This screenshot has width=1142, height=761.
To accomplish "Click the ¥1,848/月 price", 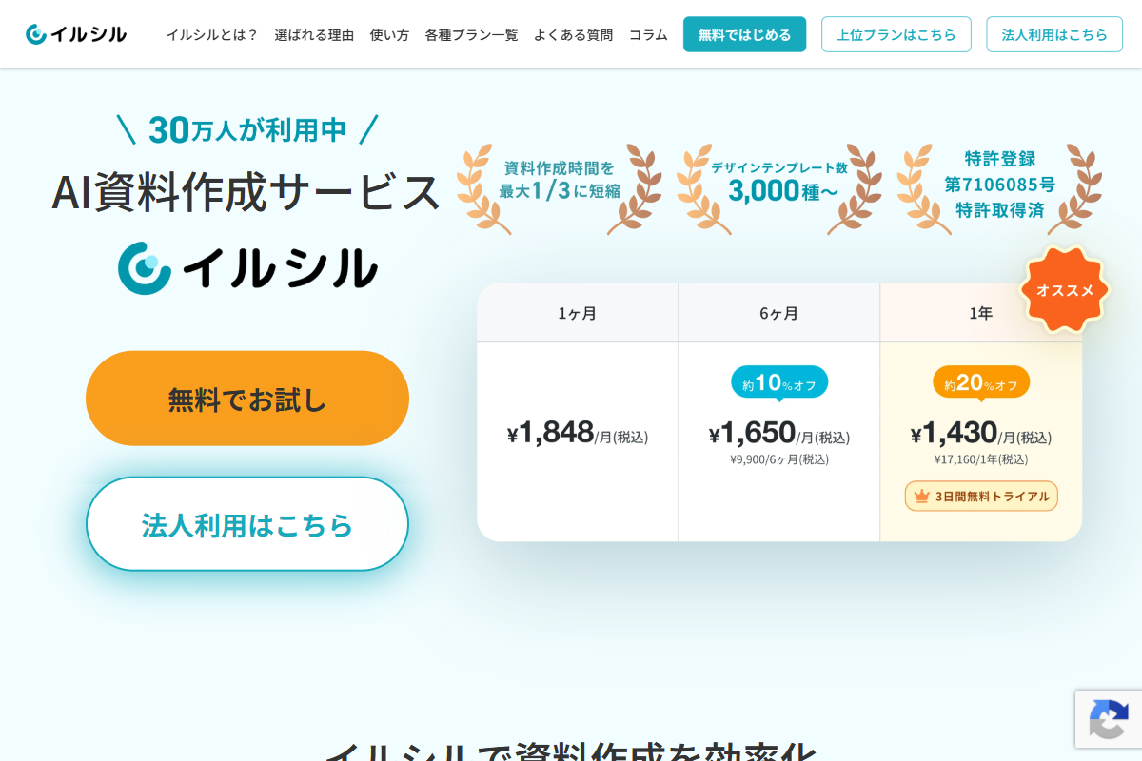I will (578, 434).
